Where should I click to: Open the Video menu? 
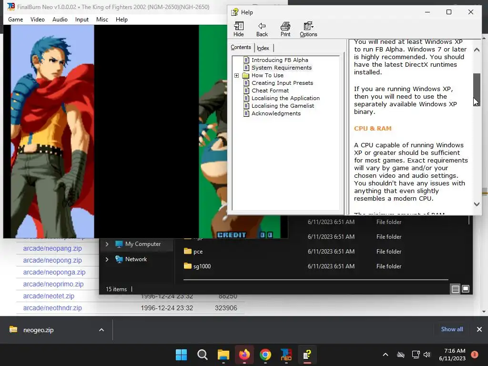coord(38,19)
